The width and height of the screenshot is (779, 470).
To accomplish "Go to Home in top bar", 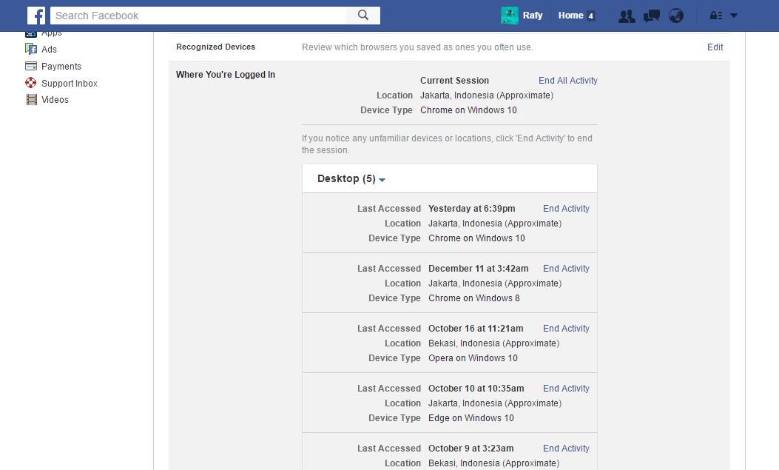I will click(570, 16).
